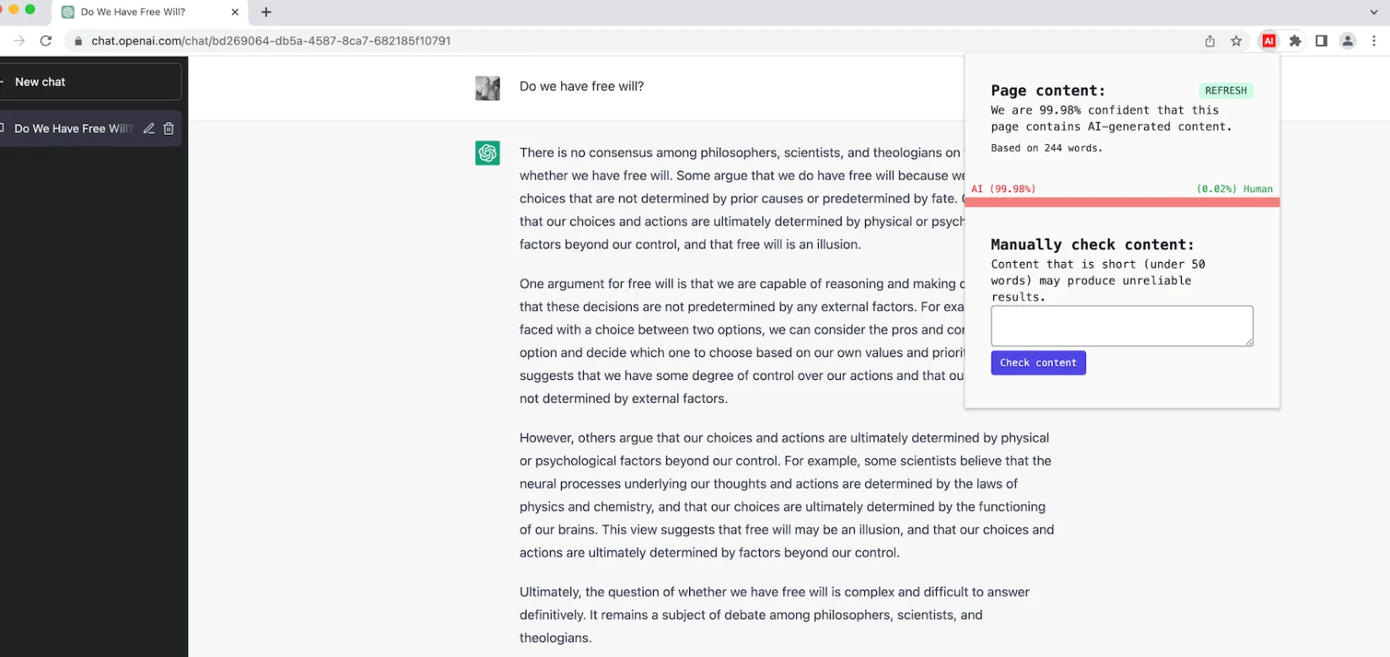
Task: Click the share page icon in address bar
Action: click(1210, 40)
